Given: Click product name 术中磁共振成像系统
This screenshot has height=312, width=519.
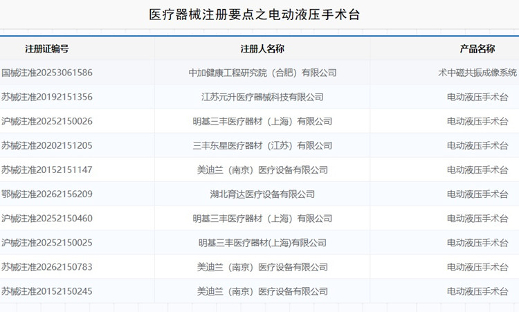Looking at the screenshot, I should pos(477,73).
